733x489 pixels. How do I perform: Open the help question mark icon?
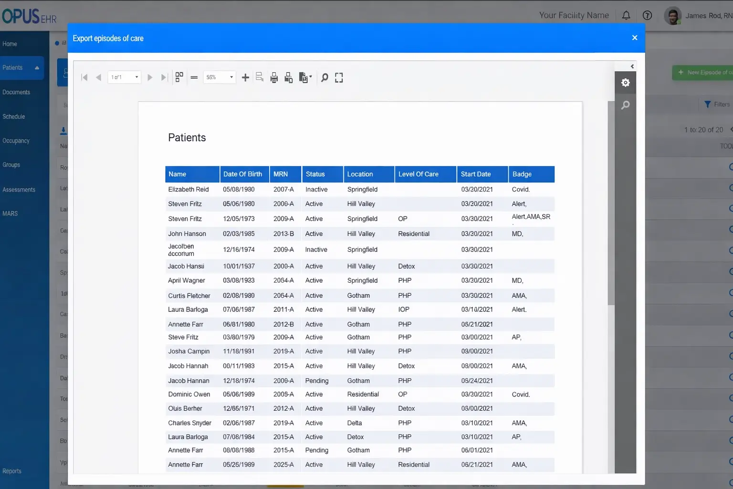(647, 15)
